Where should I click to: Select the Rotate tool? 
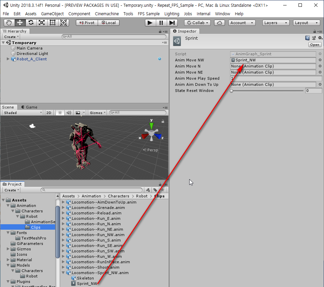[x=31, y=23]
